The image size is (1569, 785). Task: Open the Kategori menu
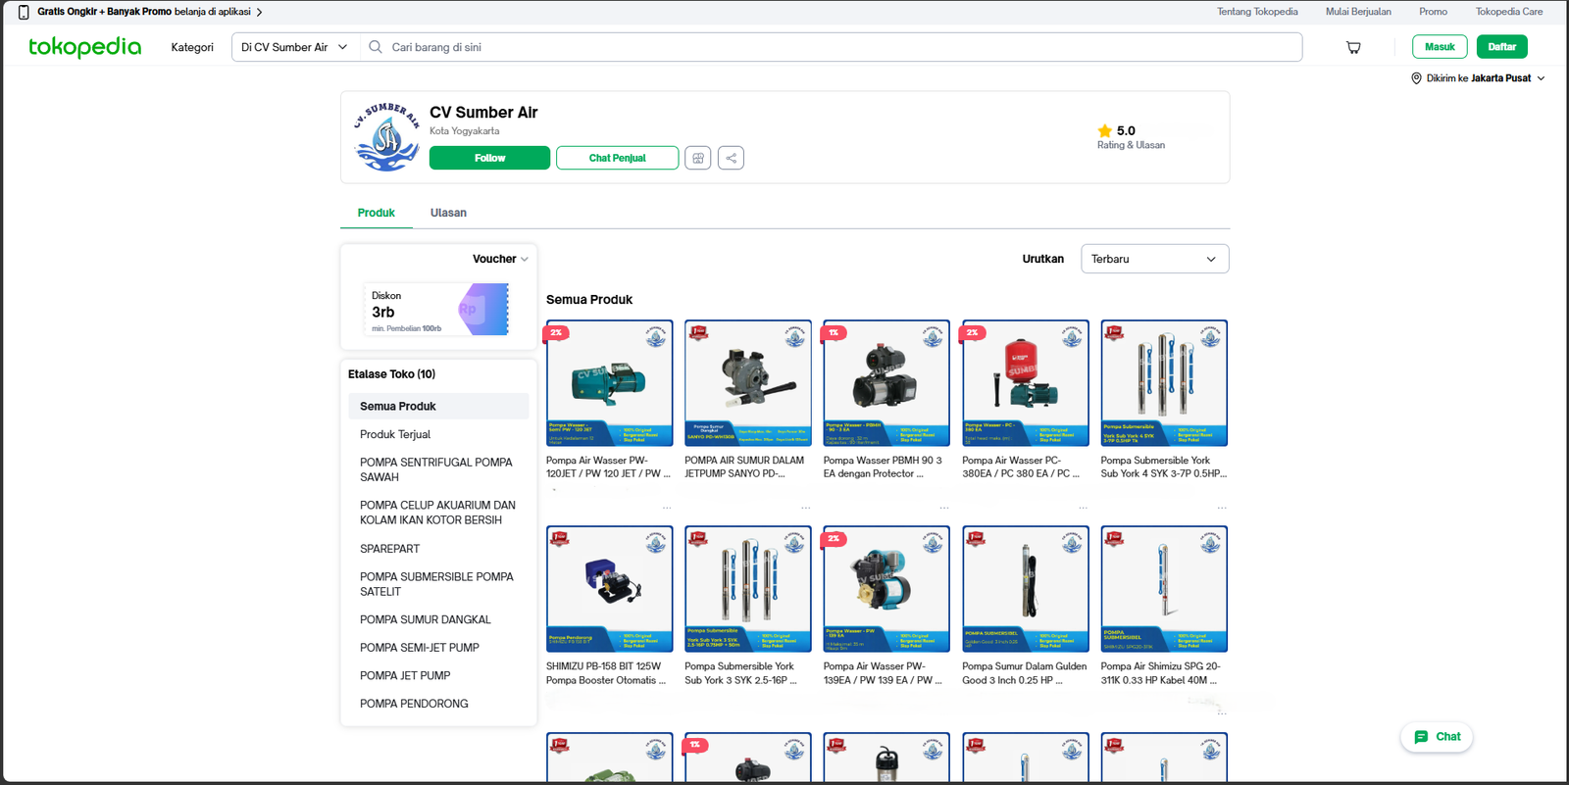192,47
